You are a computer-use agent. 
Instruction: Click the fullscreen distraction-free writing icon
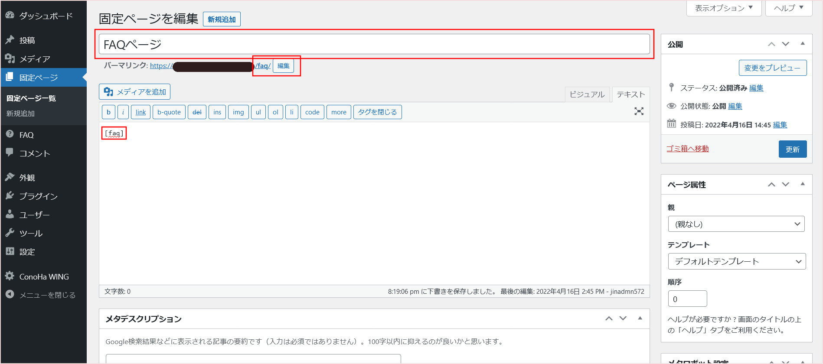click(639, 111)
